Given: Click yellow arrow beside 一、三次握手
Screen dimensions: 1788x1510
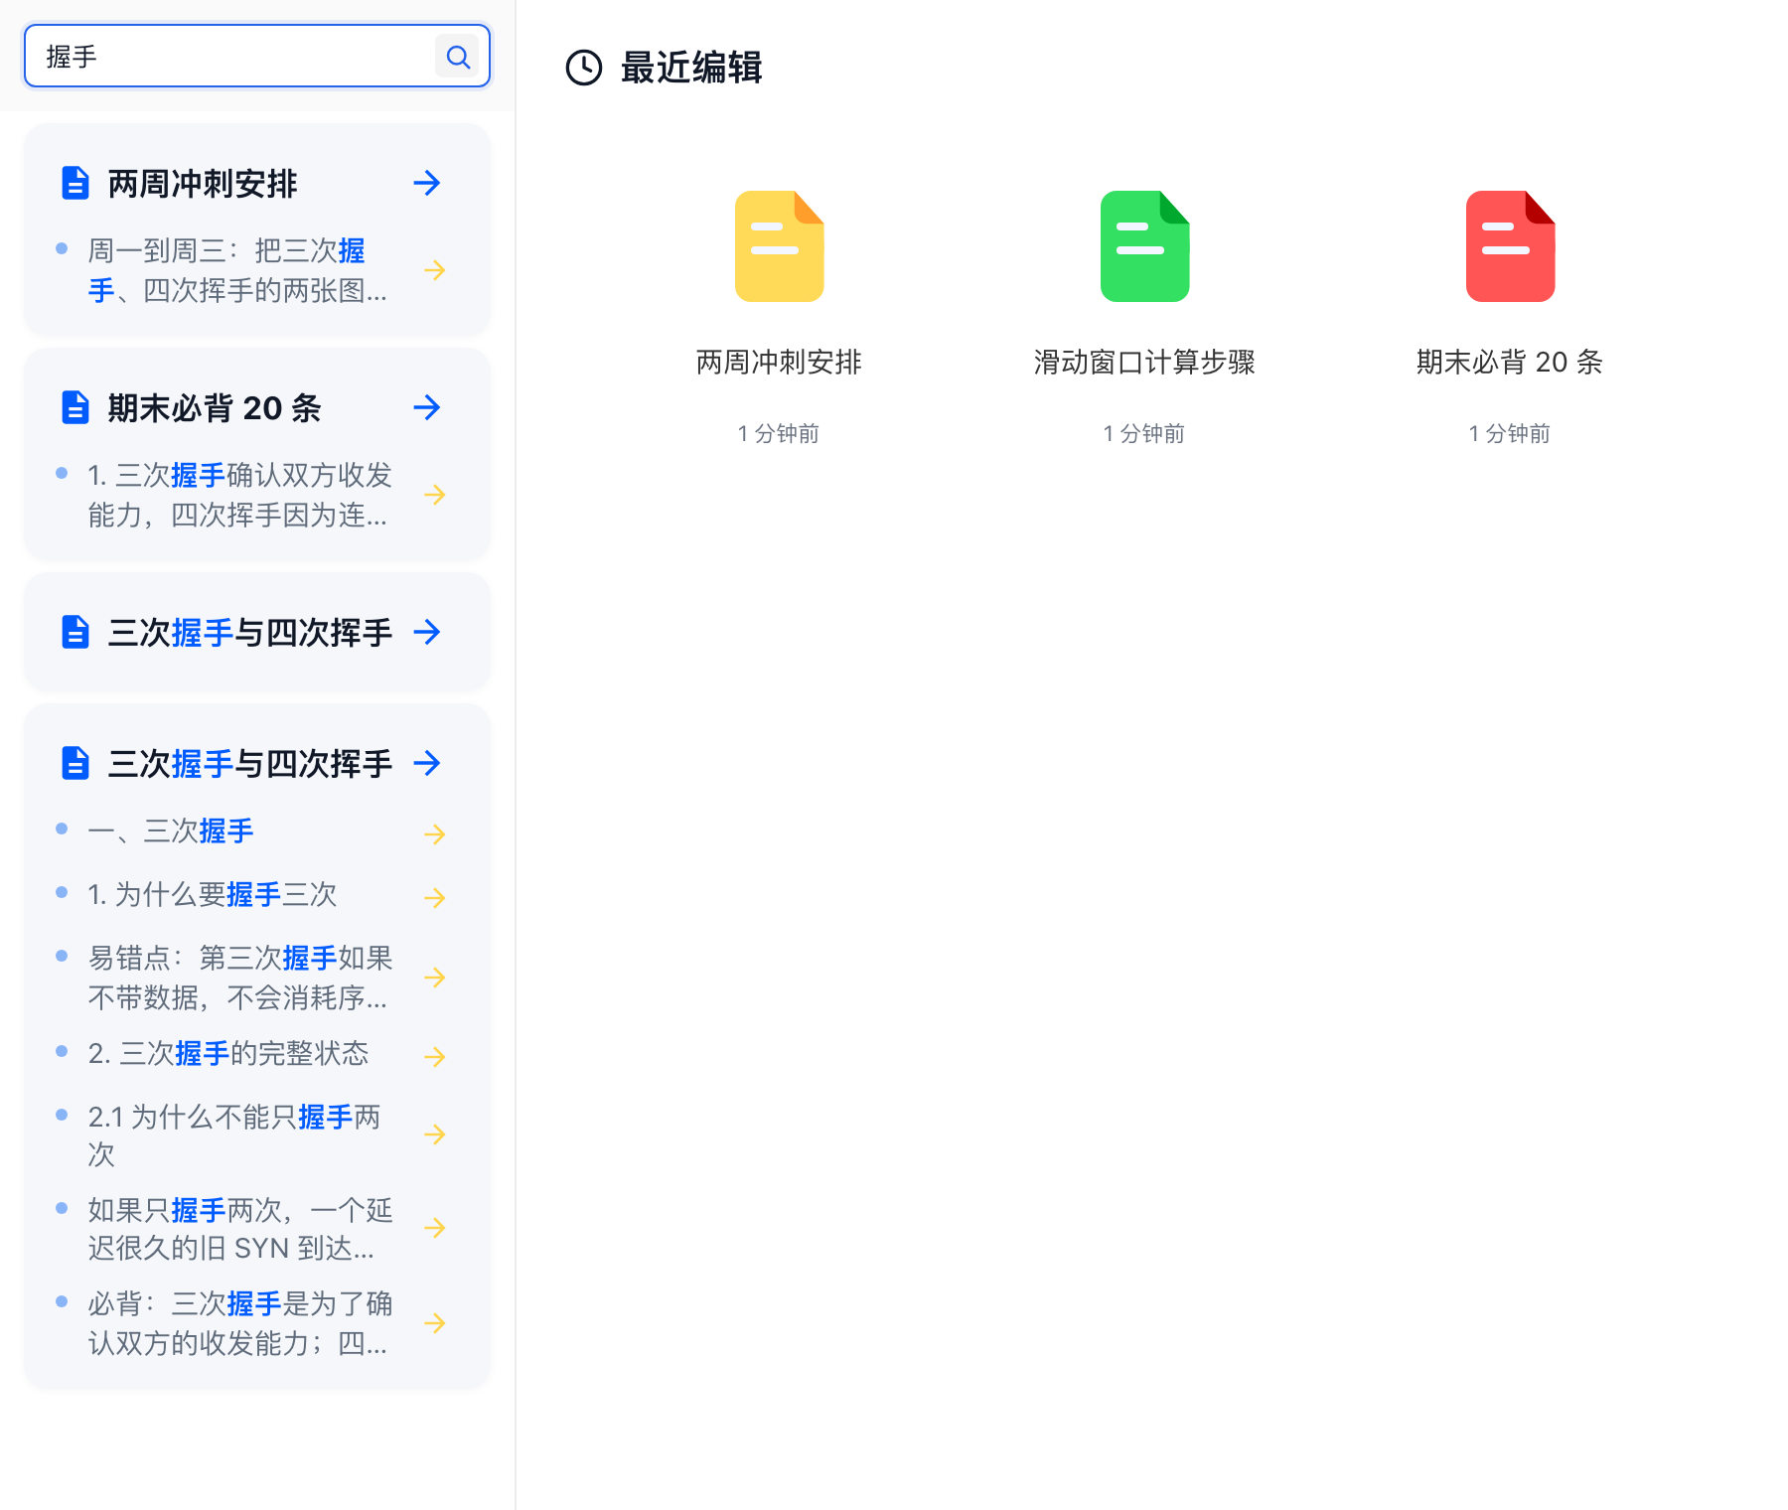Looking at the screenshot, I should click(435, 834).
